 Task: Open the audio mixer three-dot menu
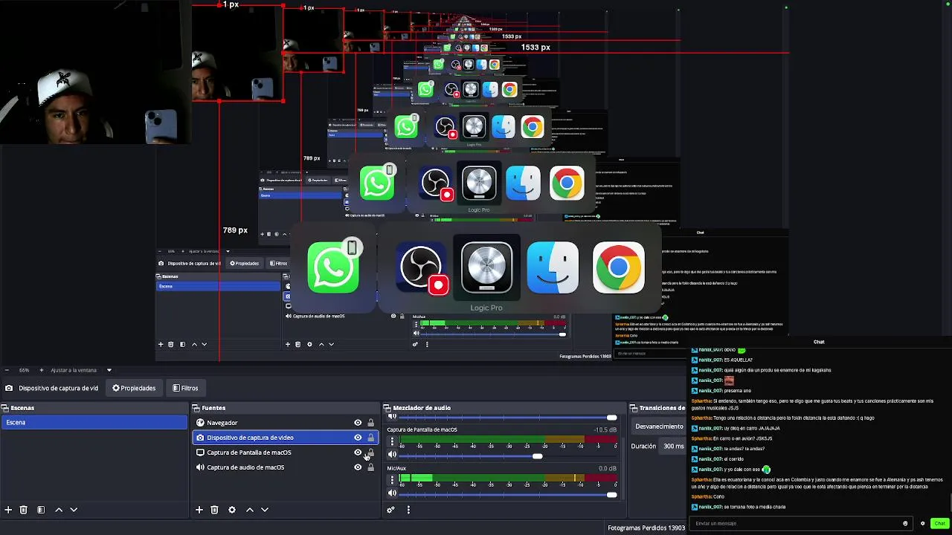tap(408, 510)
